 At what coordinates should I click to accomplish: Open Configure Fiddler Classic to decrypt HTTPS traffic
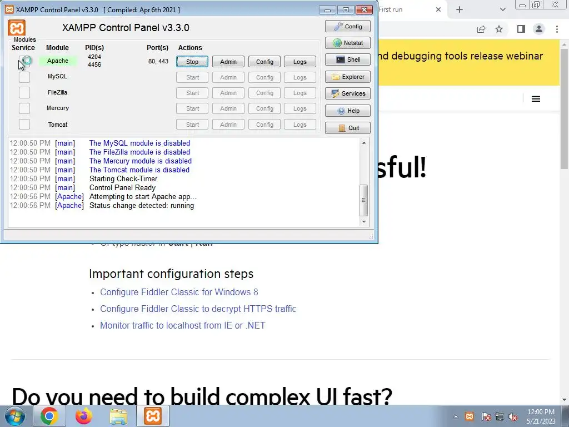coord(198,309)
